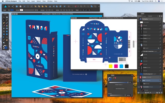Image resolution: width=165 pixels, height=103 pixels.
Task: Click the fx layer effects icon
Action: [x=150, y=93]
